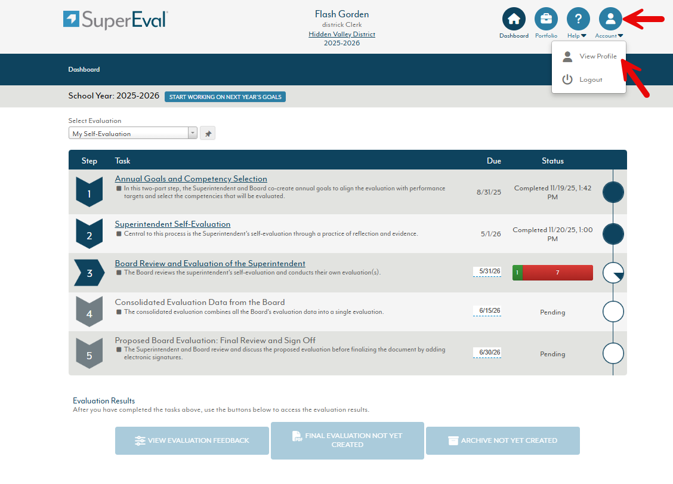Edit the 5/31/26 due date field

487,272
